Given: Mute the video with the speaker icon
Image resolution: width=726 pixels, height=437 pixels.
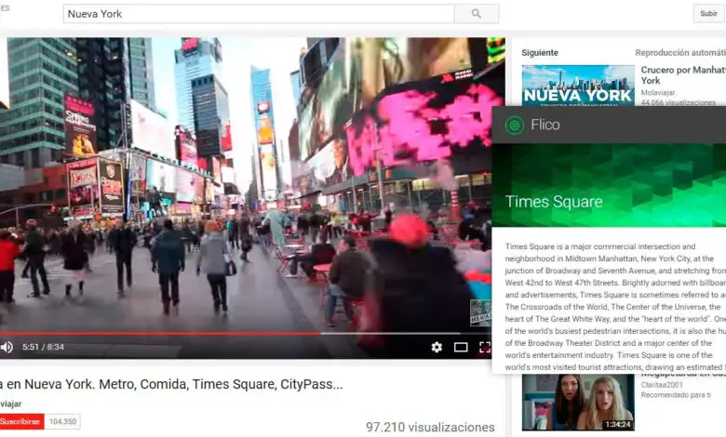Looking at the screenshot, I should click(7, 347).
